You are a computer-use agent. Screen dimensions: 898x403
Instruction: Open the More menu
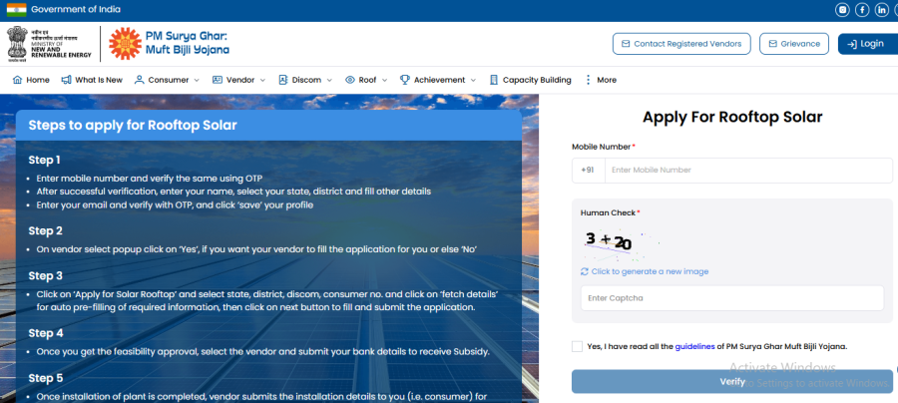click(601, 80)
